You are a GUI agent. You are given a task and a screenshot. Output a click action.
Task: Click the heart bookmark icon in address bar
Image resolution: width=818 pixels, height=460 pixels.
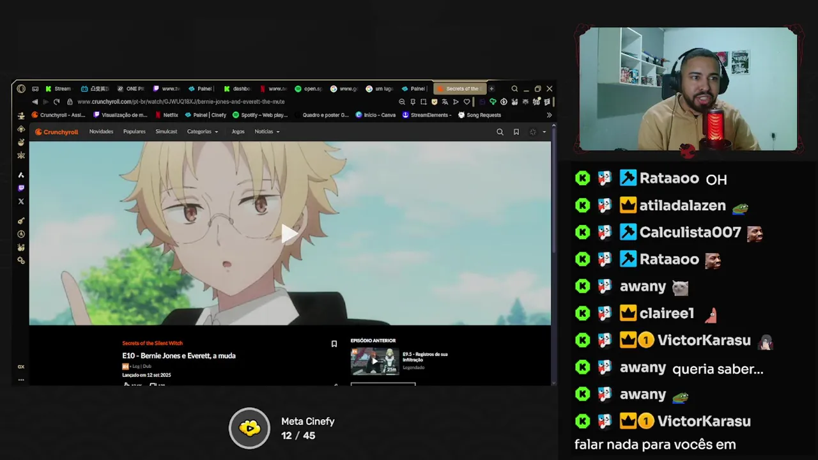click(467, 102)
